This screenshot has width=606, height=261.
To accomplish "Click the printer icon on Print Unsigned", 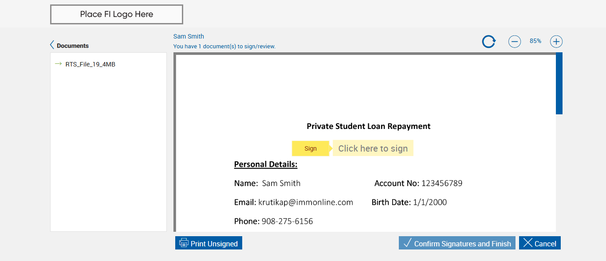I will (x=184, y=243).
